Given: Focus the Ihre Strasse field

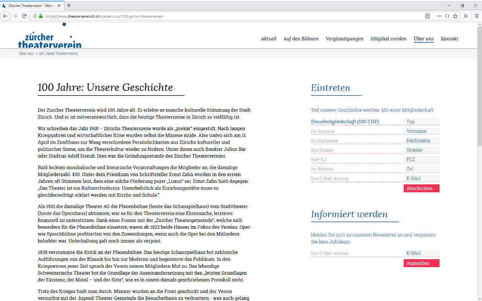Looking at the screenshot, I should (356, 150).
